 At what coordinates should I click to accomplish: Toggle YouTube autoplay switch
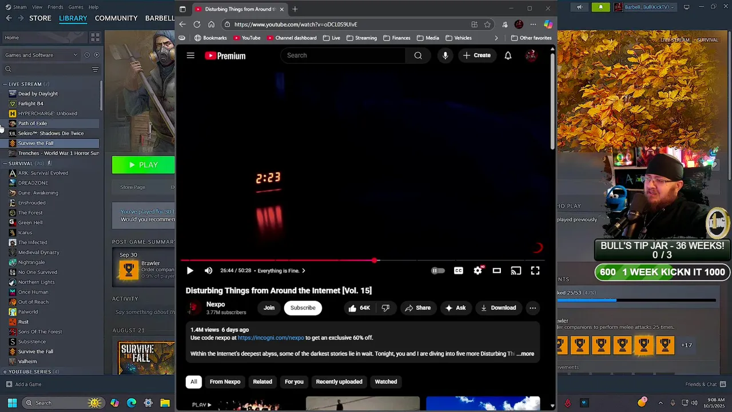coord(437,271)
